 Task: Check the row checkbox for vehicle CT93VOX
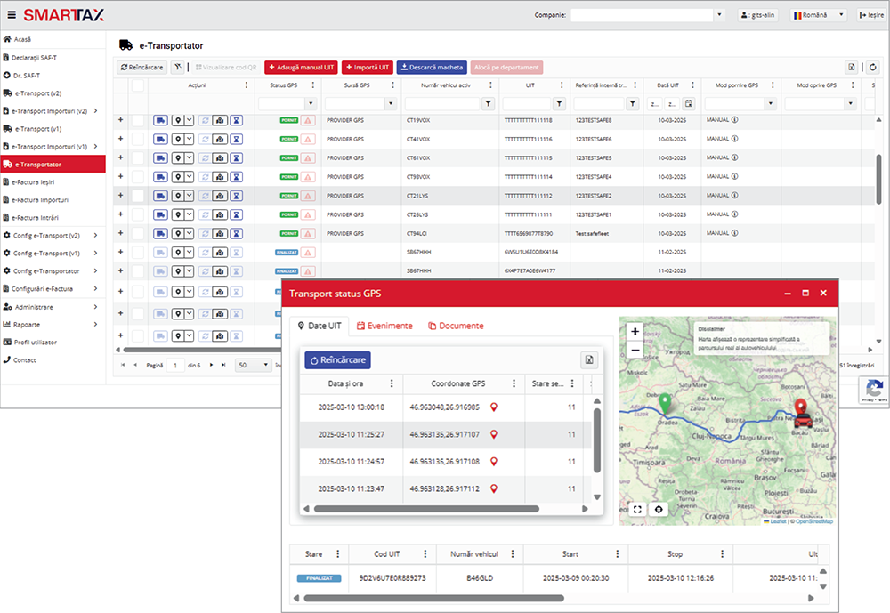[138, 176]
